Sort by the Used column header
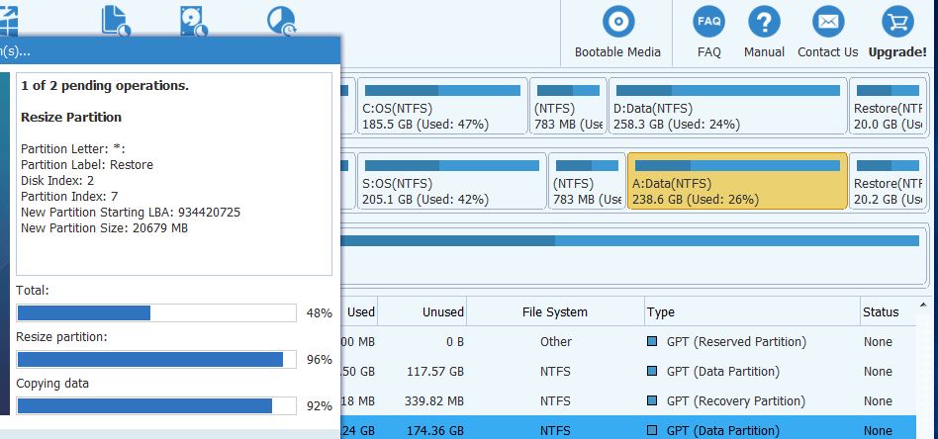 pos(361,311)
